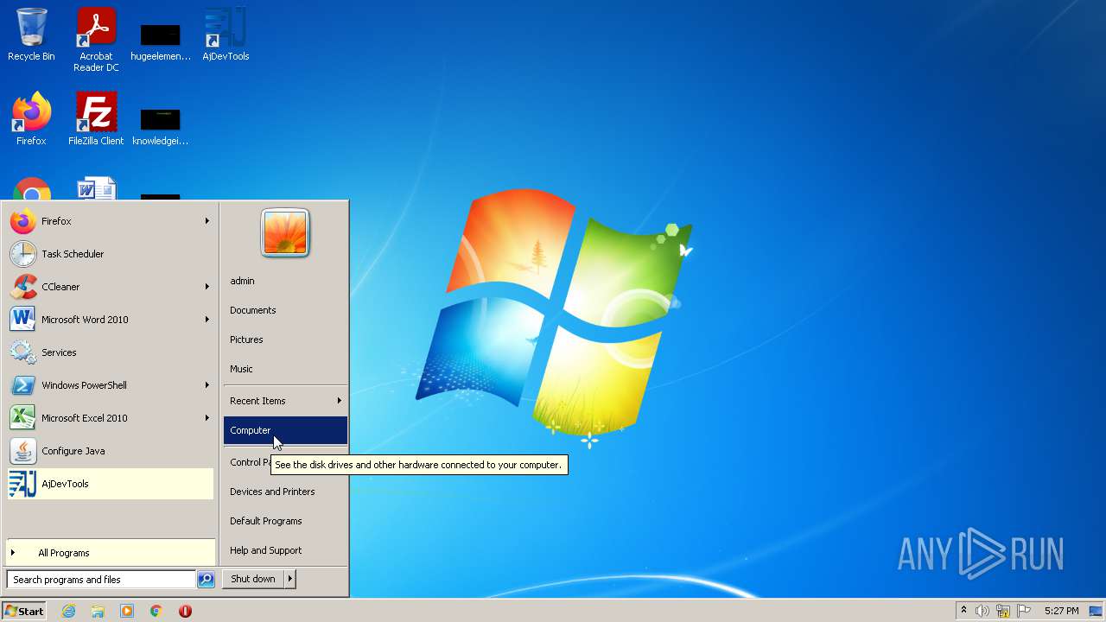The width and height of the screenshot is (1106, 622).
Task: Open Default Programs
Action: coord(285,521)
